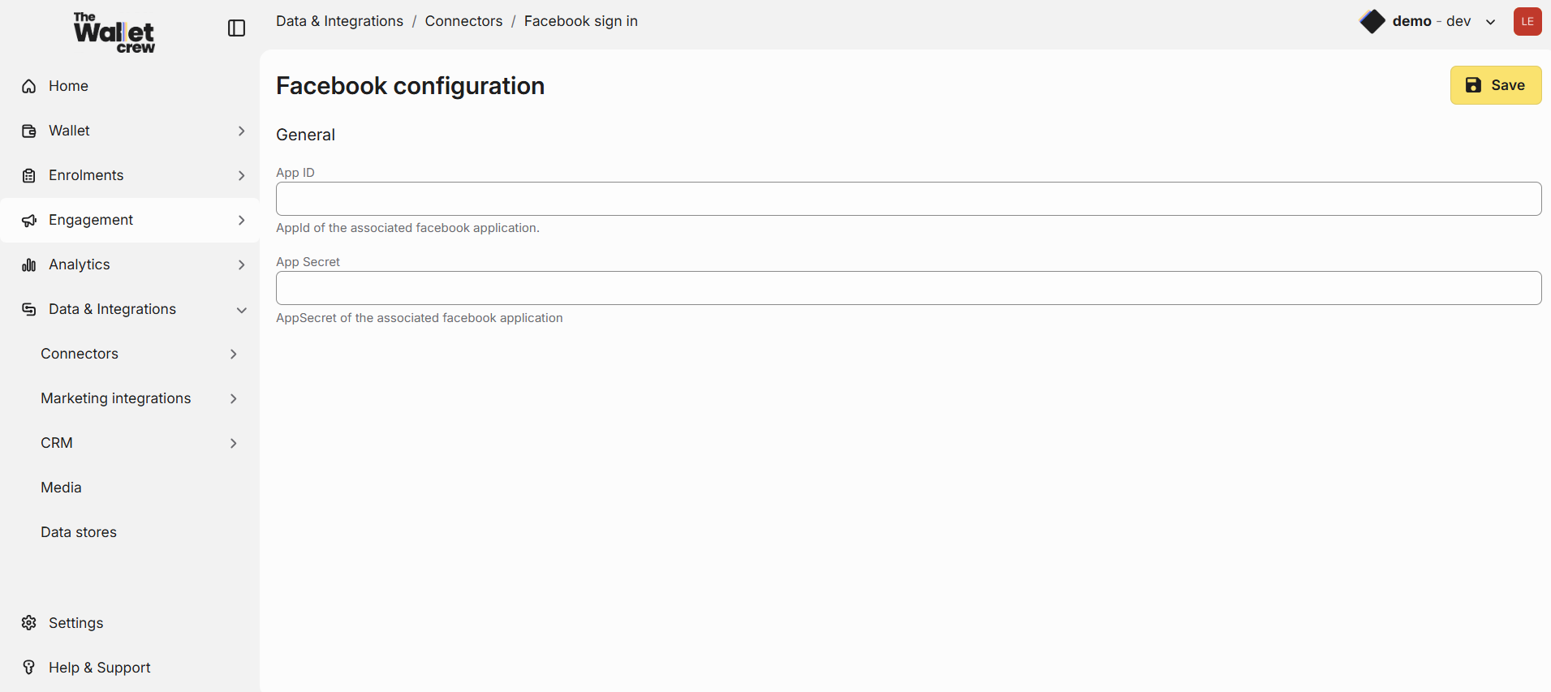Click the Help & Support icon
Screen dimensions: 1551x692
[x=29, y=668]
